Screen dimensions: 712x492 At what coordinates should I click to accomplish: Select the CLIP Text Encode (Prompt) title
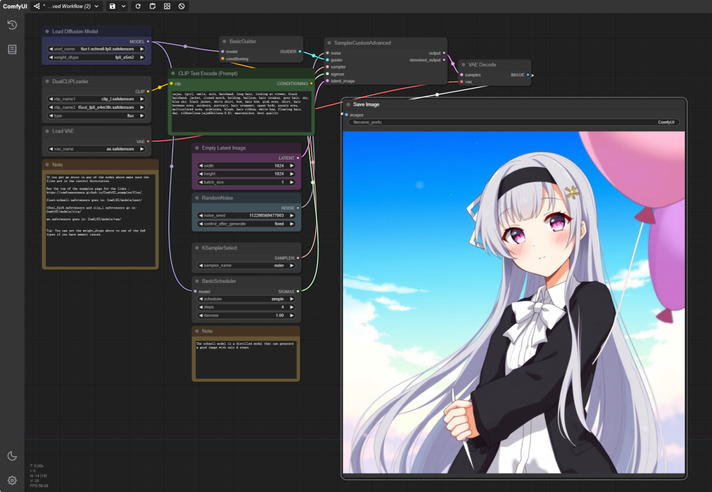tap(208, 73)
